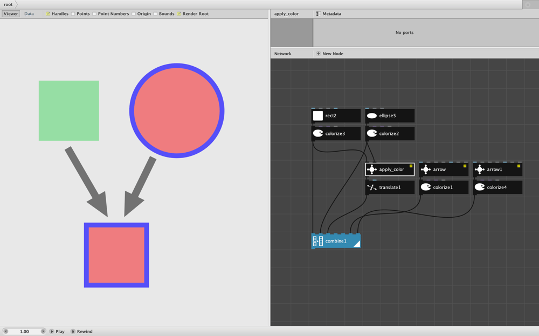The image size is (539, 336).
Task: Click the root breadcrumb in the address bar
Action: tap(8, 4)
